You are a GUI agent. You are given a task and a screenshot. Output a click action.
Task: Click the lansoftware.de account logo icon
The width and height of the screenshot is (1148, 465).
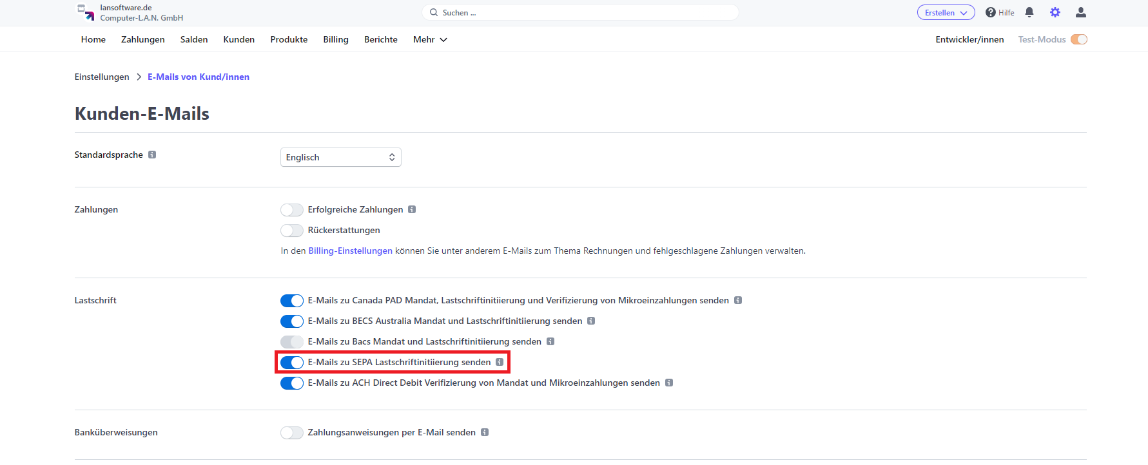coord(86,12)
